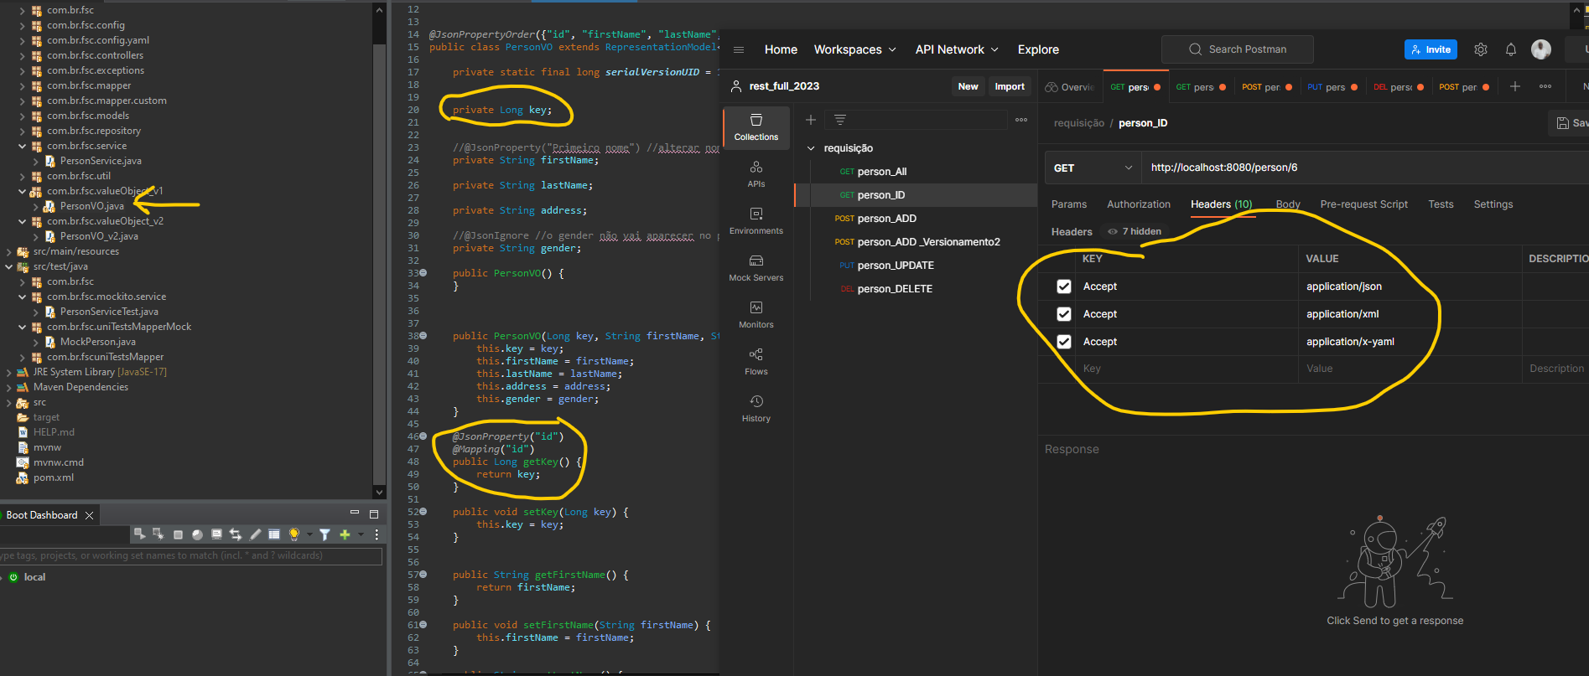Stop the app in Boot Dashboard toolbar

pyautogui.click(x=178, y=534)
